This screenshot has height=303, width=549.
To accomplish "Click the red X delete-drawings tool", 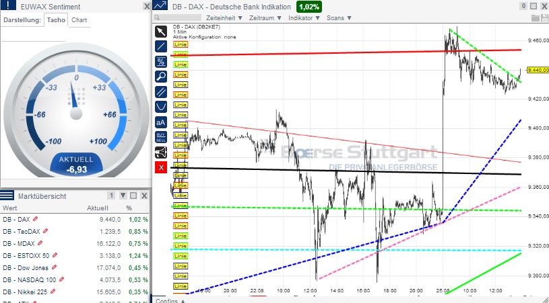I will pyautogui.click(x=161, y=167).
